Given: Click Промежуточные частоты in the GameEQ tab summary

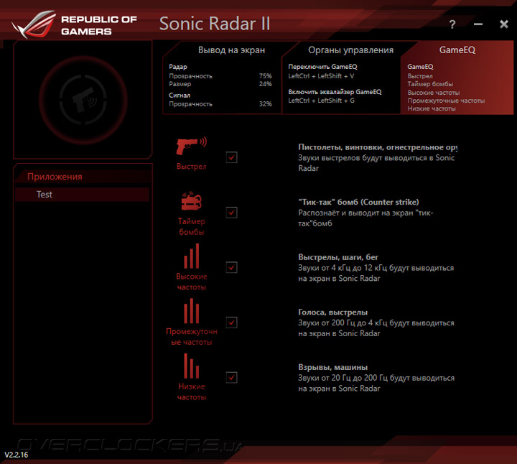Looking at the screenshot, I should (x=446, y=101).
